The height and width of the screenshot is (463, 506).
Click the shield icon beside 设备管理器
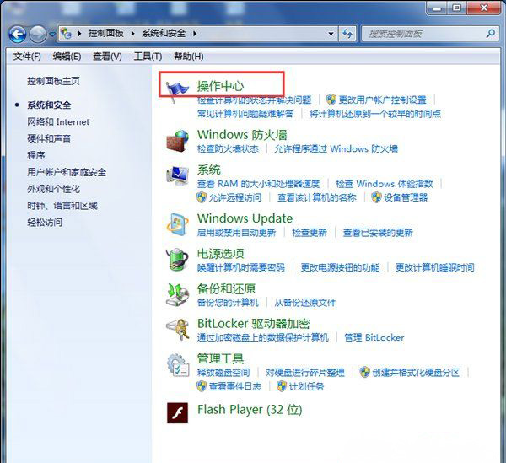point(376,197)
